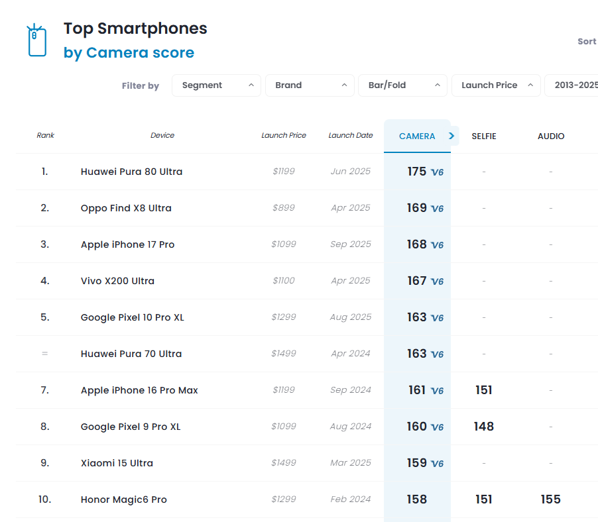Screen dimensions: 598x522
Task: Open Honor Magic6 Pro device link
Action: [x=123, y=499]
